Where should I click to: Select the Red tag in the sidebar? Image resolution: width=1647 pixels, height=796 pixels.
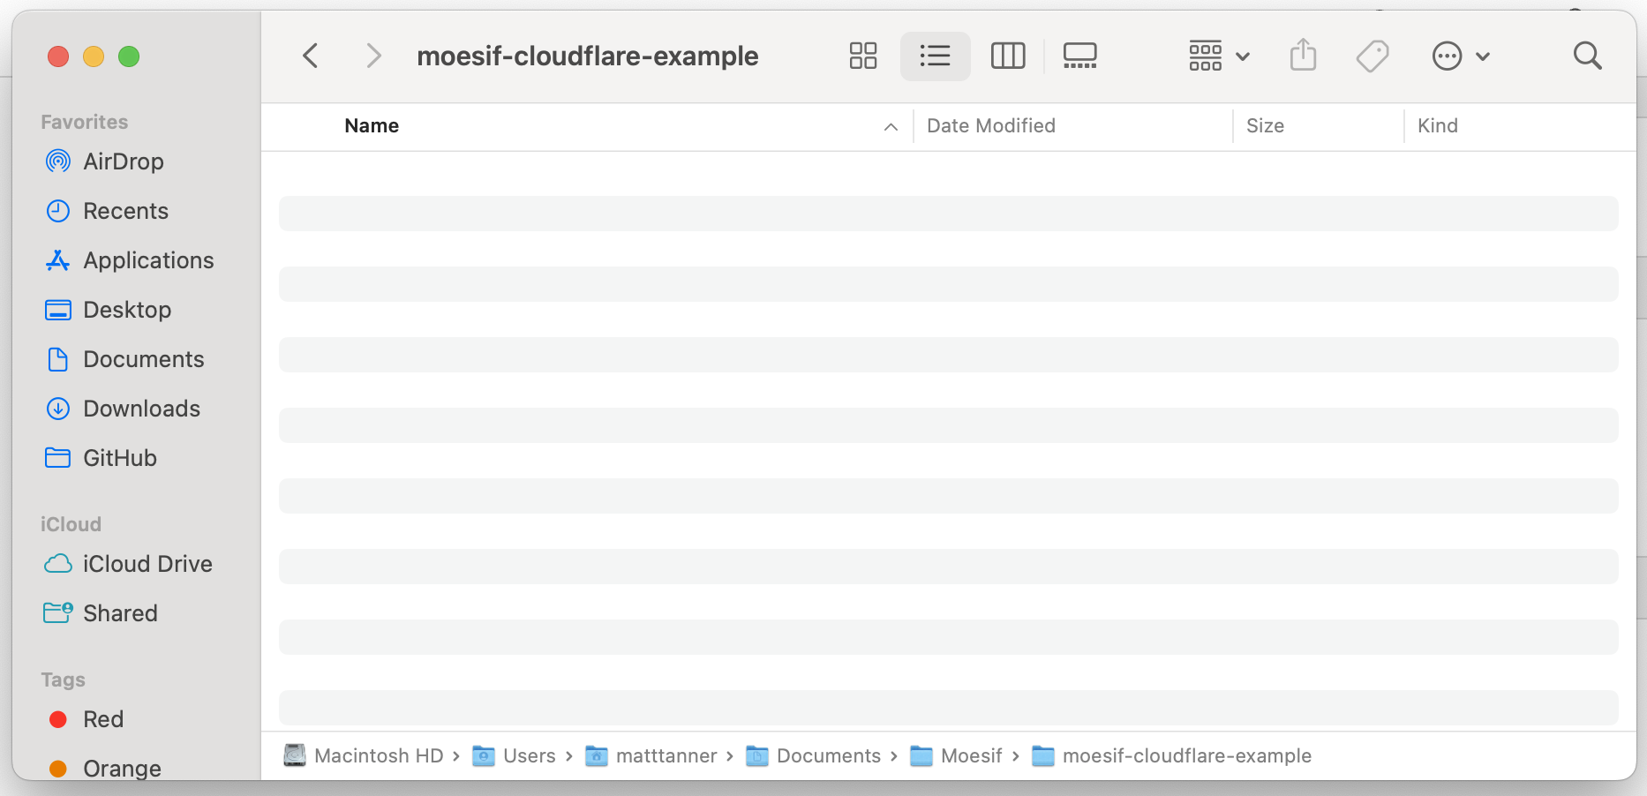(x=103, y=718)
